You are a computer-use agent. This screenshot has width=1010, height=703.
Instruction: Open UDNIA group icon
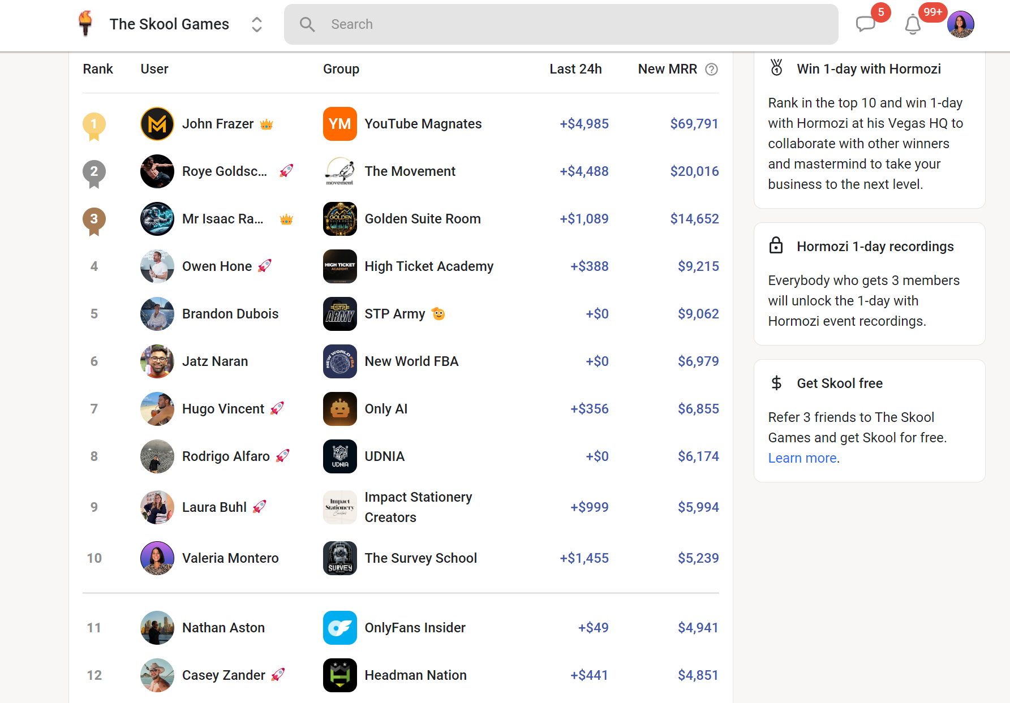tap(340, 456)
